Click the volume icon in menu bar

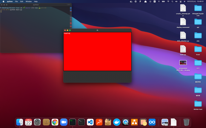tap(176, 1)
